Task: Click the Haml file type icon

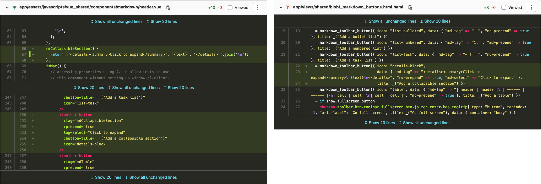Action: (288, 7)
